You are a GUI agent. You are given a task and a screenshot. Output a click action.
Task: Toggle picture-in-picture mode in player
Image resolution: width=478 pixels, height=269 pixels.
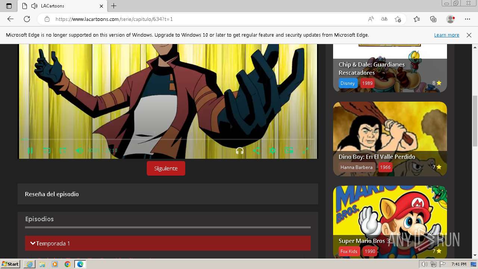[x=289, y=150]
